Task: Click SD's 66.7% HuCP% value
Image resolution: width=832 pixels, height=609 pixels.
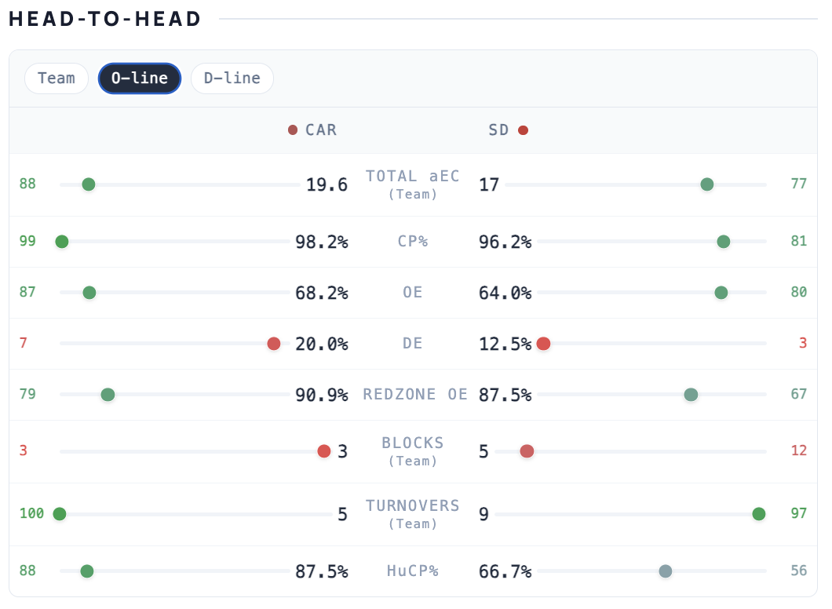Action: click(x=505, y=571)
